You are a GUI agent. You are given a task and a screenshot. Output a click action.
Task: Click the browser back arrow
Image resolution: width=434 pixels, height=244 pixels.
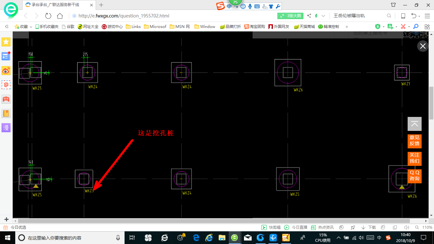click(26, 16)
